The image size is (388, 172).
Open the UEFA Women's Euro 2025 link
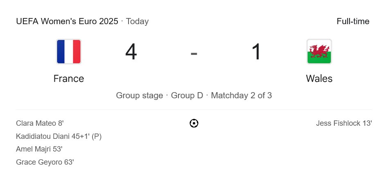pyautogui.click(x=67, y=21)
